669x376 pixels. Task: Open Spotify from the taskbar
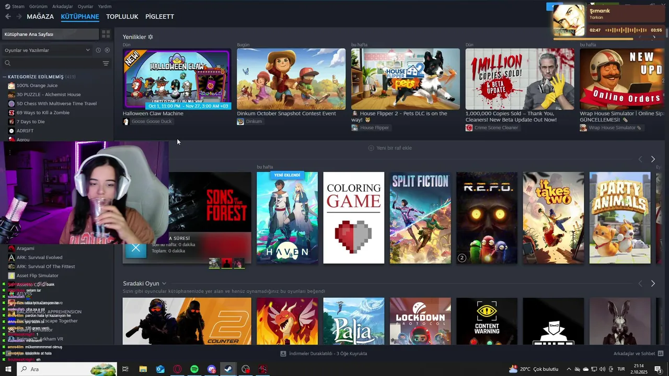194,369
